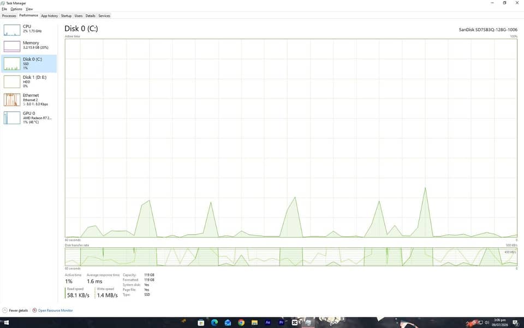This screenshot has height=328, width=524.
Task: Open the Mail app from taskbar
Action: click(228, 323)
